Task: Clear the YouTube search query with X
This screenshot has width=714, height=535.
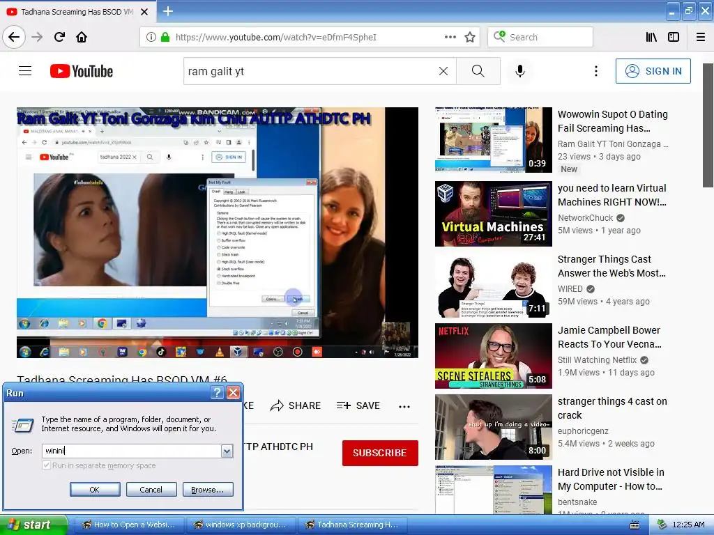Action: (443, 71)
